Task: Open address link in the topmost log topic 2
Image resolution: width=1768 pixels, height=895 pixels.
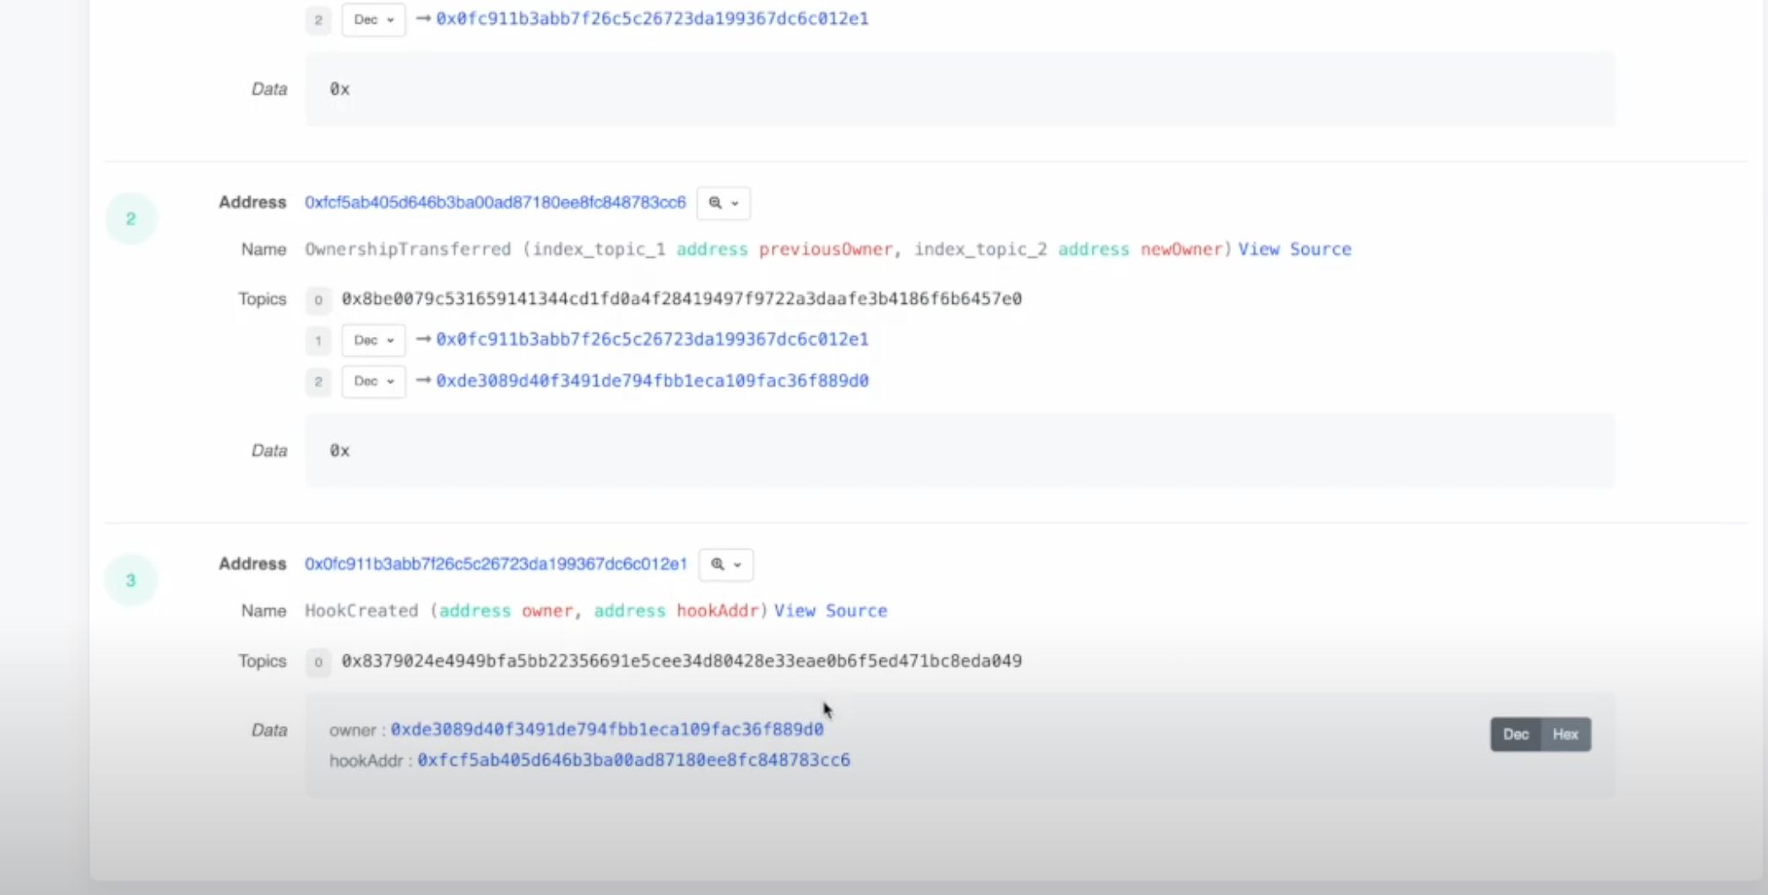Action: 652,19
